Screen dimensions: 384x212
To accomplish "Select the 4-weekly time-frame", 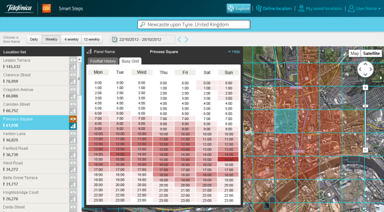I will coord(71,39).
